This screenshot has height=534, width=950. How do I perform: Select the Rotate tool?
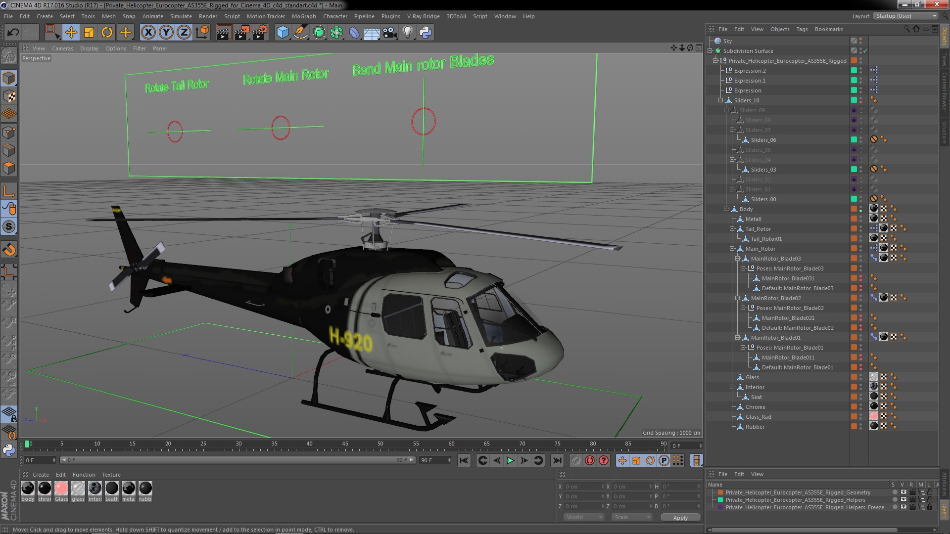click(107, 33)
